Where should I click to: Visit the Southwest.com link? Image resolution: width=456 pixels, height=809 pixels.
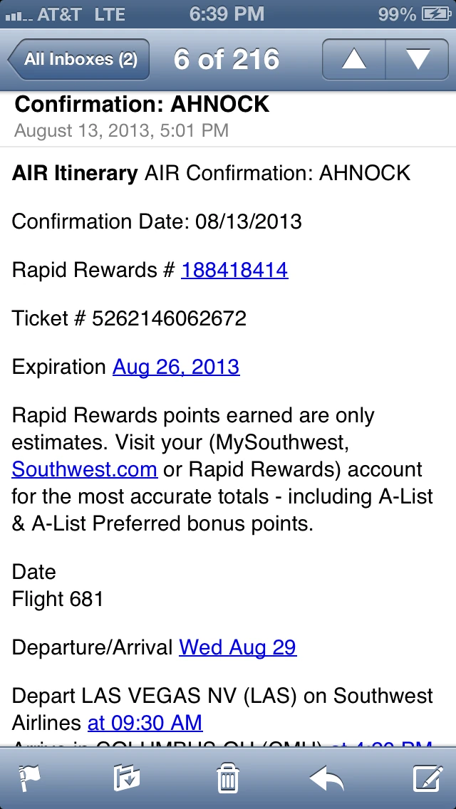pyautogui.click(x=84, y=469)
